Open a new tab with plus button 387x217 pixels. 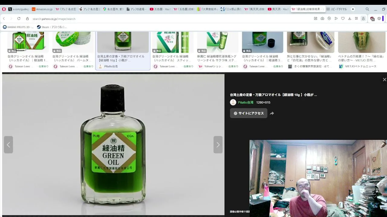point(353,9)
